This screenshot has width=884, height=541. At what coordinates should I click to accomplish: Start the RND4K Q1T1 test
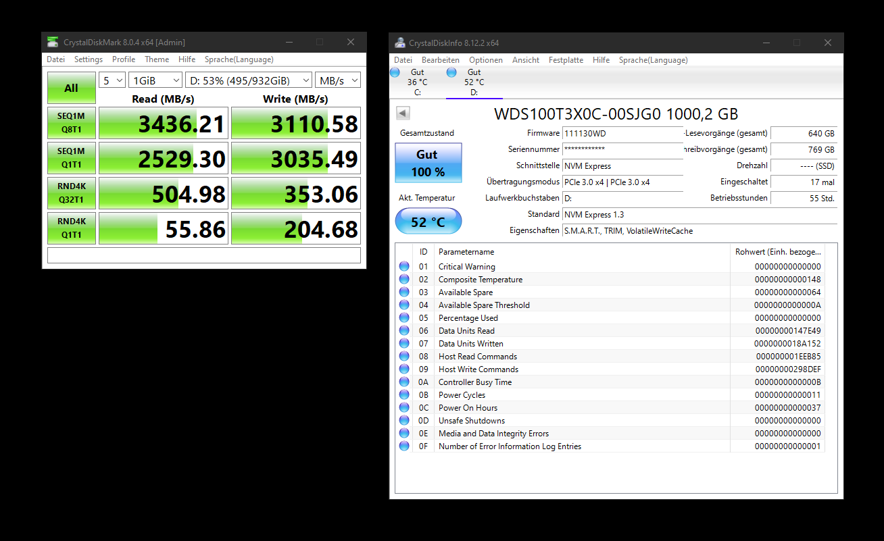pyautogui.click(x=71, y=228)
